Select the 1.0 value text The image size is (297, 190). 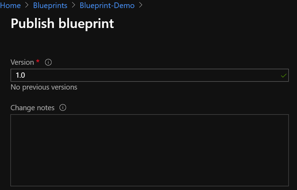20,76
